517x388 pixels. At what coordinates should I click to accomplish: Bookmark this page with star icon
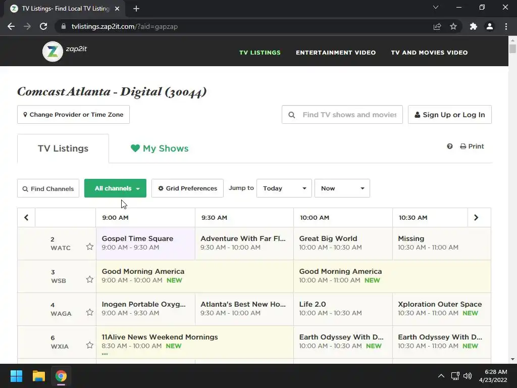point(453,26)
